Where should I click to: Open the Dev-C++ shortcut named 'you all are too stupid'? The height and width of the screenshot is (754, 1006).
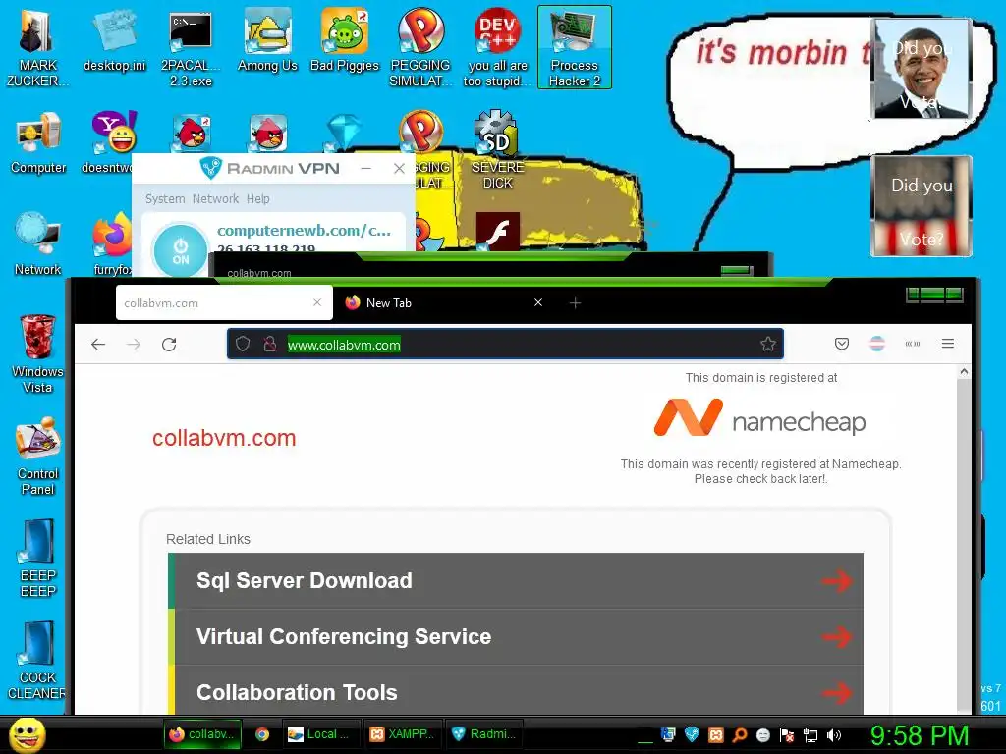497,48
